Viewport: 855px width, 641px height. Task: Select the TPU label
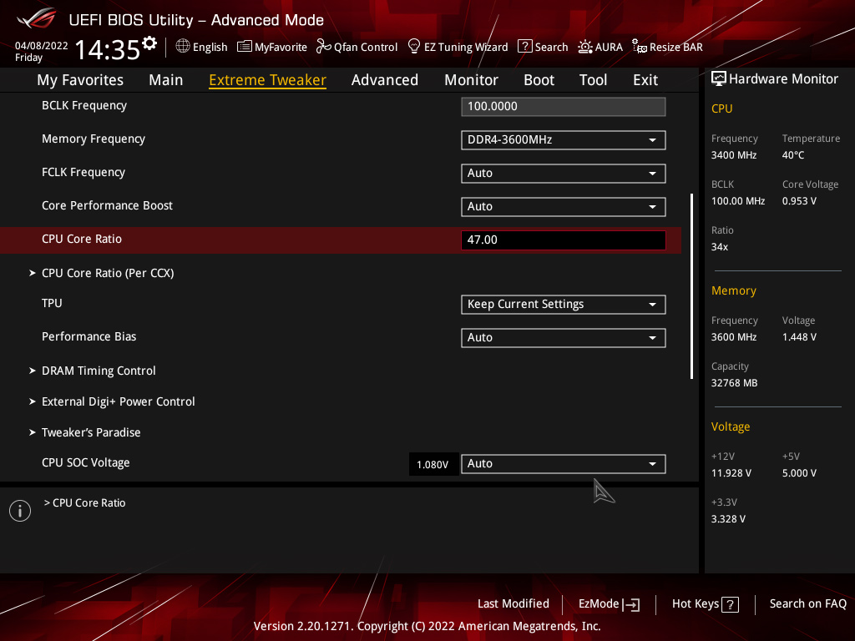pos(52,303)
